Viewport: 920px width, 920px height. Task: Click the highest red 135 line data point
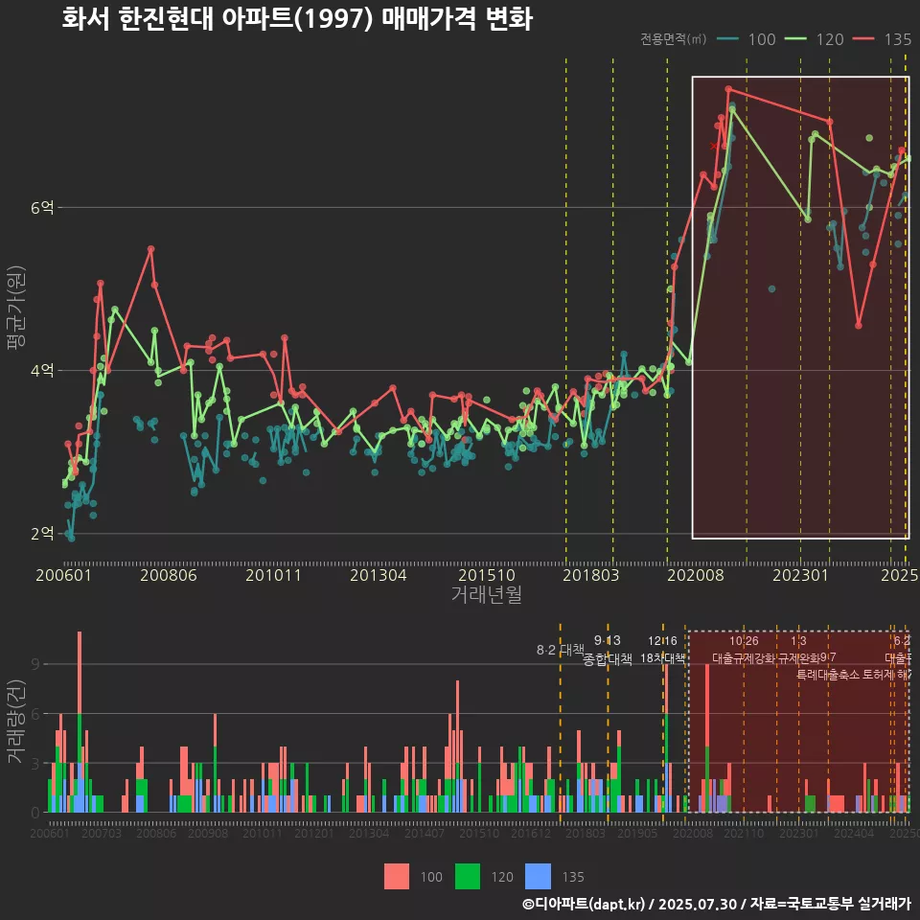tap(728, 89)
